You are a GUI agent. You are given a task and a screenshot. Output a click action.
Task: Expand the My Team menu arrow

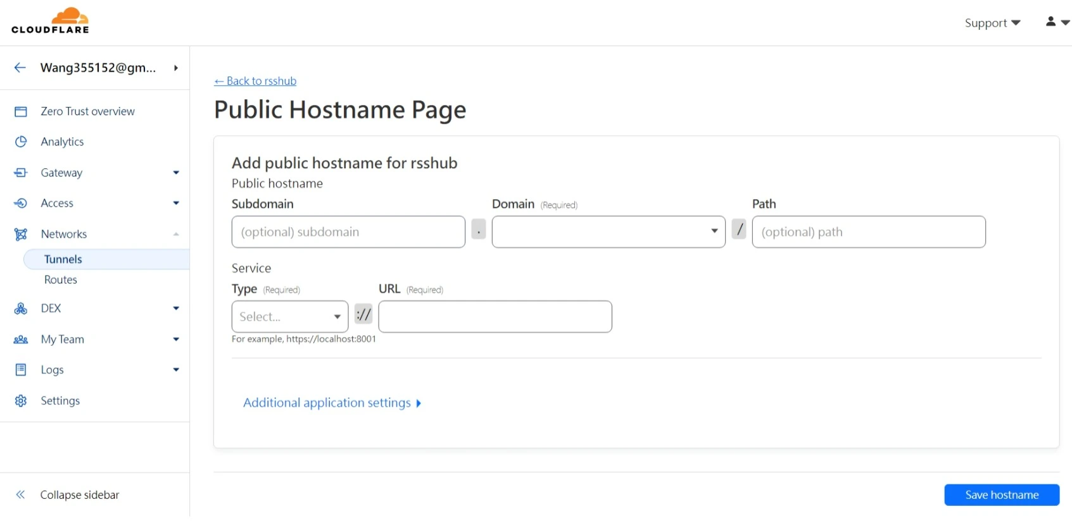(176, 340)
